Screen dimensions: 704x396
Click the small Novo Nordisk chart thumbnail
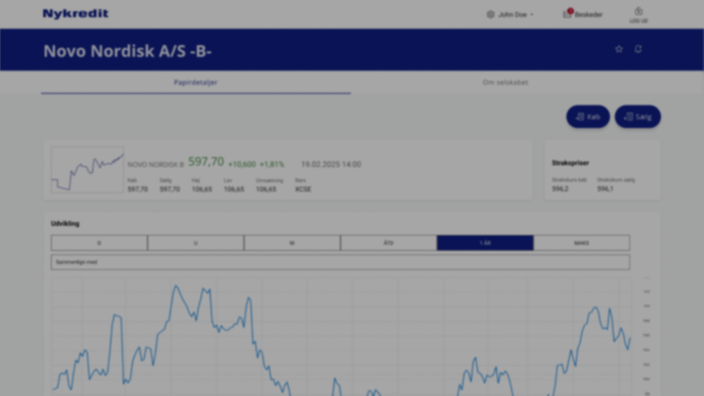87,170
